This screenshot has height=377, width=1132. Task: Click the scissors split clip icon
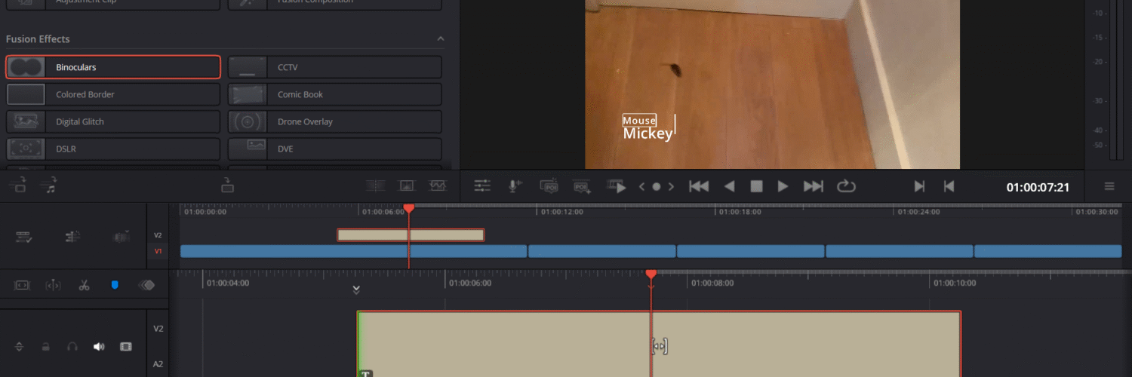(84, 285)
